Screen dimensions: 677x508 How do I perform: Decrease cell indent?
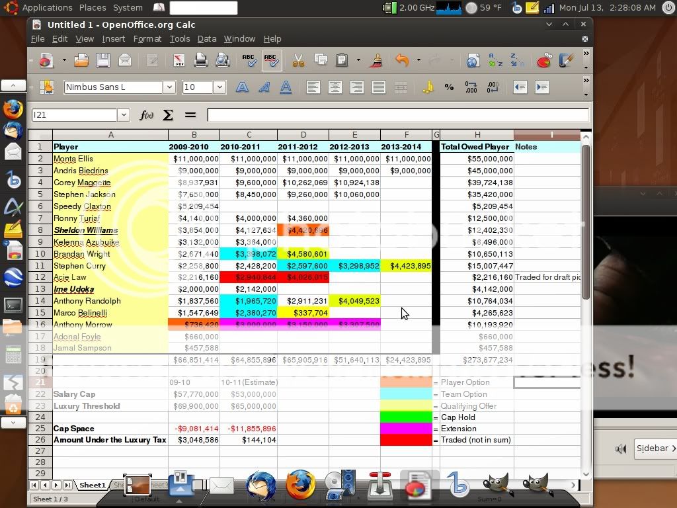pyautogui.click(x=520, y=87)
